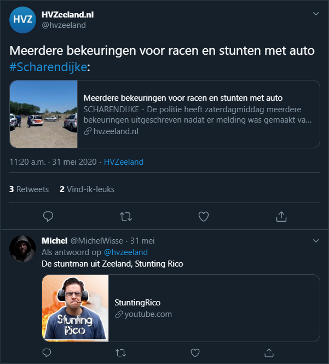Reply to Michel's comment
The height and width of the screenshot is (364, 329).
(x=48, y=351)
